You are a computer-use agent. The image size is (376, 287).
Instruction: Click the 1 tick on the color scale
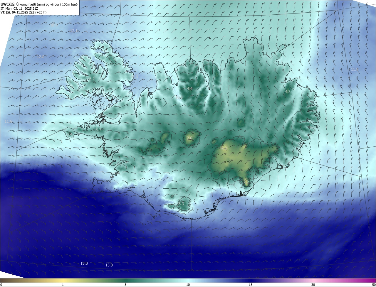pos(63,285)
